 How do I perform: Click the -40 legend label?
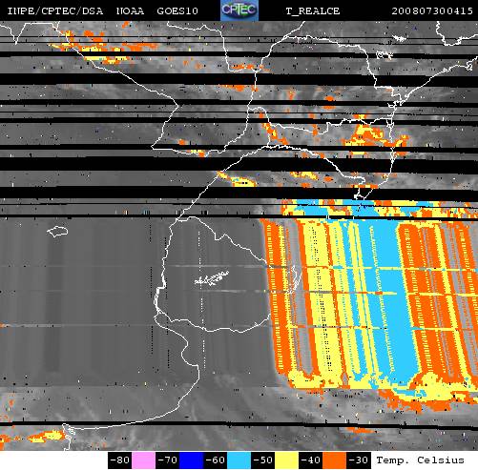(x=311, y=460)
